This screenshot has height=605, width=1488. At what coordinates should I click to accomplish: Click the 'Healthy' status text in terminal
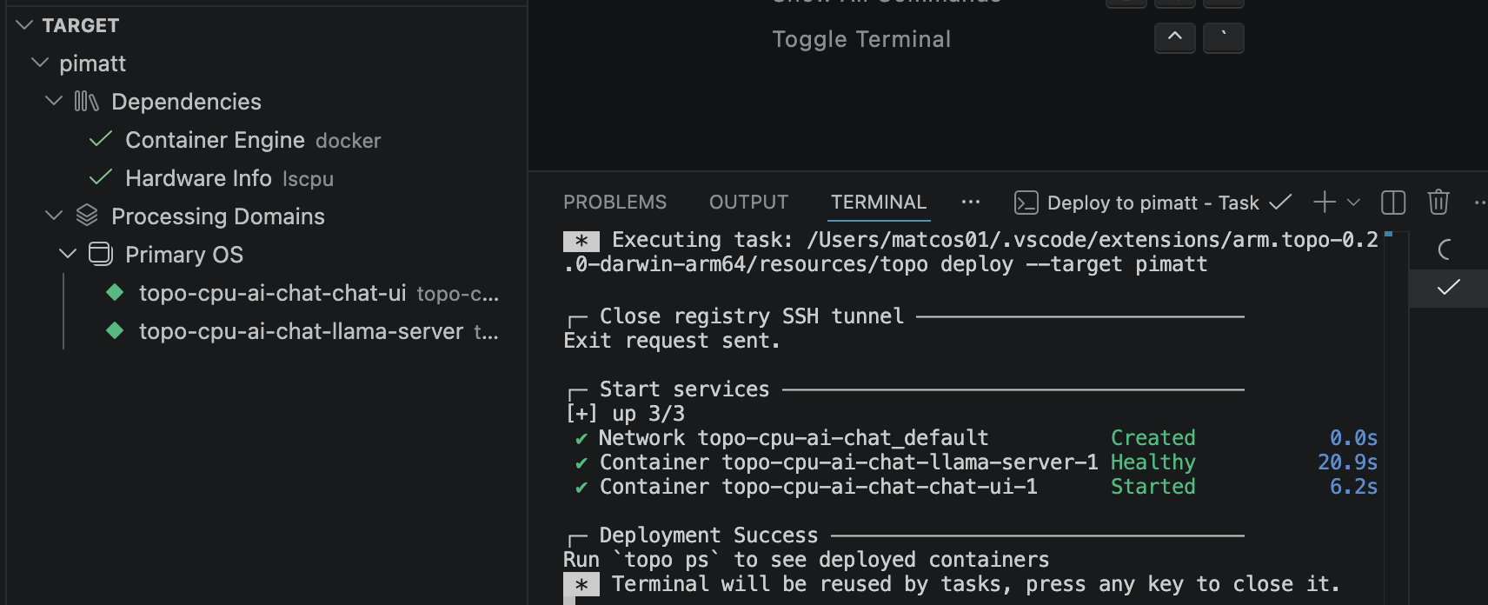1153,462
